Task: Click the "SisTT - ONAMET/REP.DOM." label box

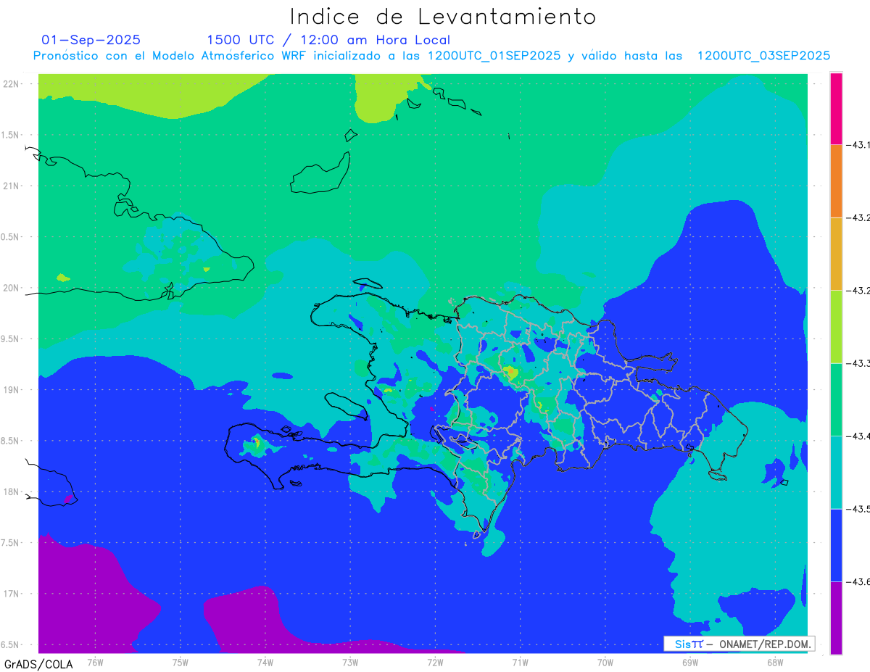Action: 739,644
